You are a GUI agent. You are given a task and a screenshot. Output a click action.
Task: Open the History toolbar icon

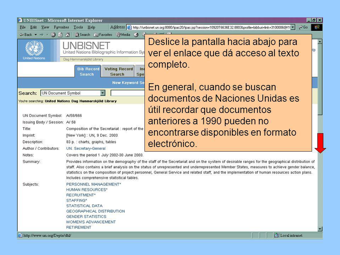click(x=136, y=35)
